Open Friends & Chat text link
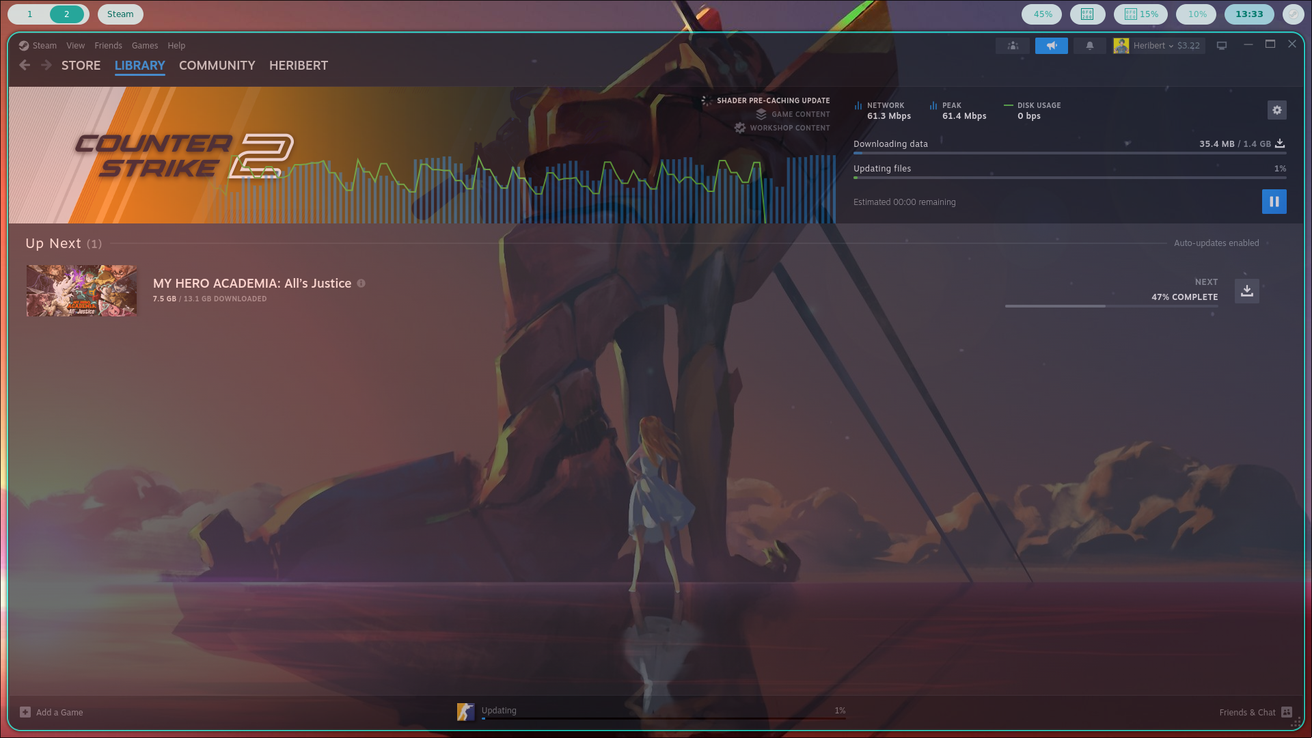Image resolution: width=1312 pixels, height=738 pixels. tap(1247, 712)
